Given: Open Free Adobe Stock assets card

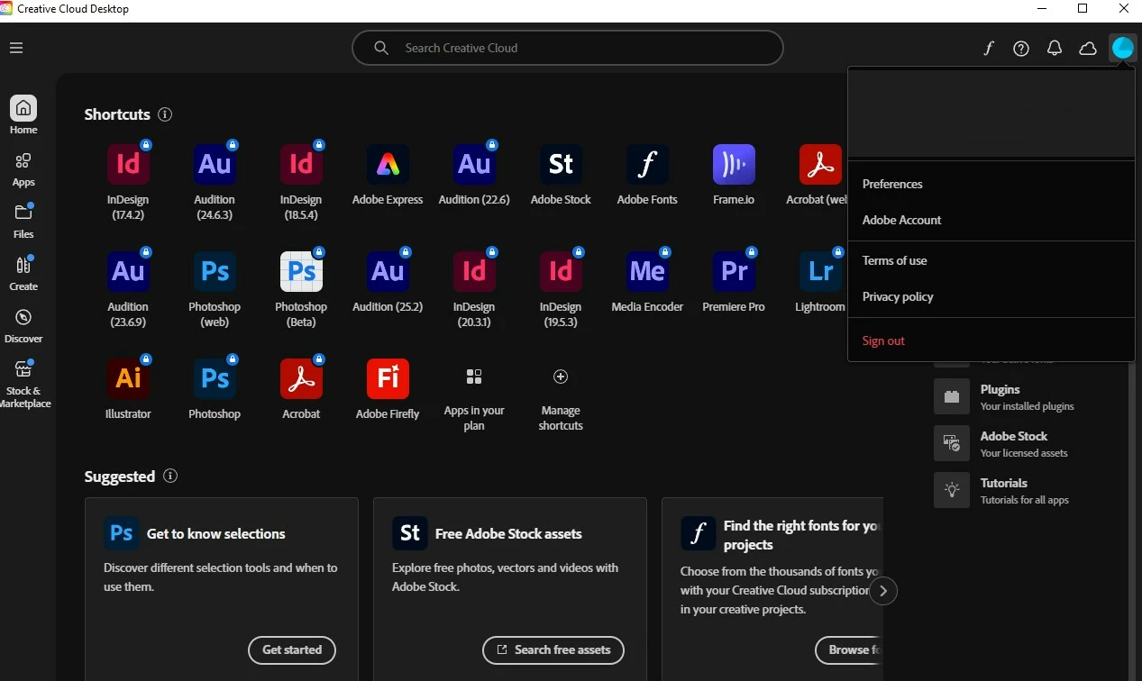Looking at the screenshot, I should click(510, 589).
